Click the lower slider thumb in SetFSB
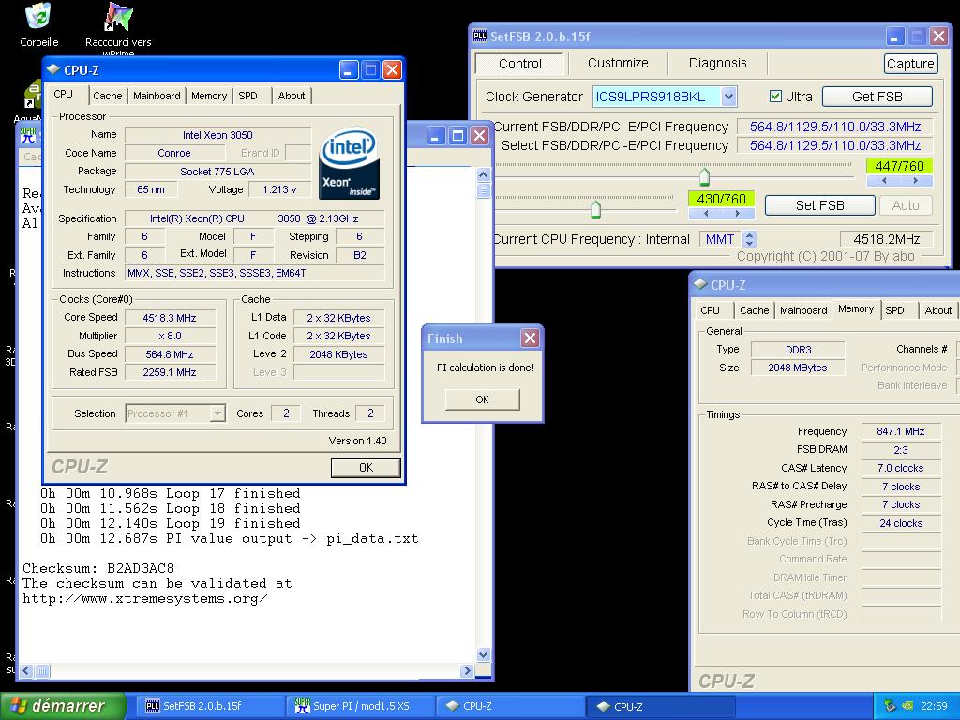The image size is (960, 720). (595, 209)
